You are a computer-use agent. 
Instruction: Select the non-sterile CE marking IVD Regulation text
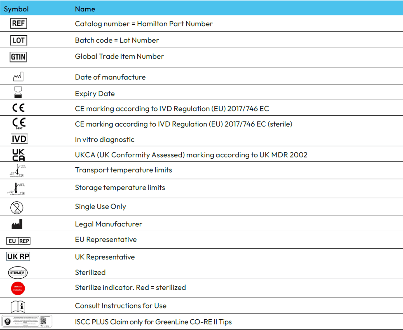tap(172, 109)
